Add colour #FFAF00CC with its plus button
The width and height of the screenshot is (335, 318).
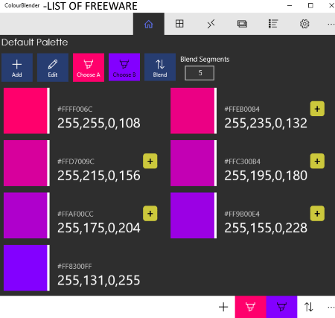pyautogui.click(x=150, y=214)
